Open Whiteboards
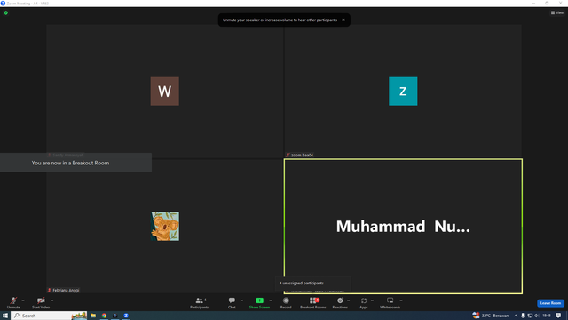568x320 pixels. point(390,302)
